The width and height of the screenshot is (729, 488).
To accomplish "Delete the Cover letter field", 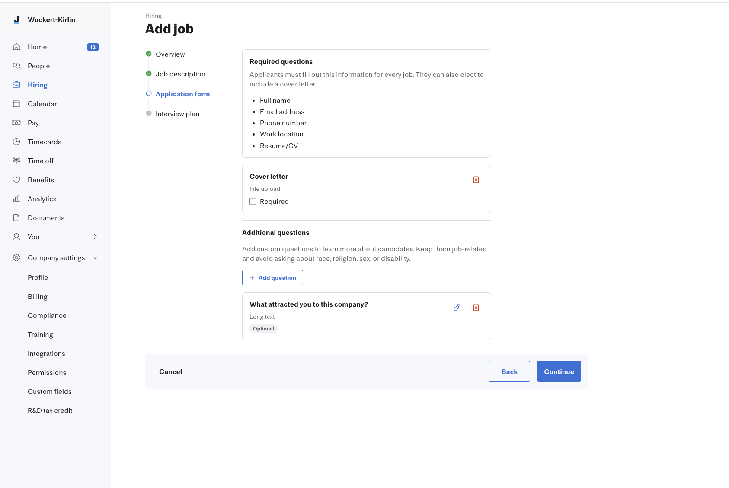I will [x=476, y=179].
